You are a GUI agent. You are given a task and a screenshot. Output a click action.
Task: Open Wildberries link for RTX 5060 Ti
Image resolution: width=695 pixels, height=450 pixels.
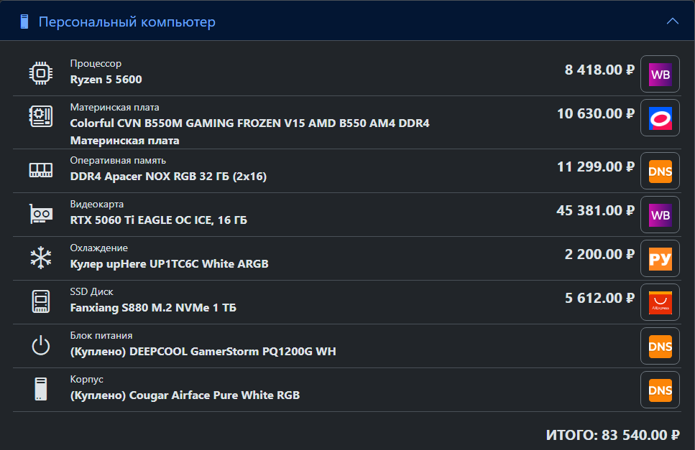pyautogui.click(x=660, y=215)
